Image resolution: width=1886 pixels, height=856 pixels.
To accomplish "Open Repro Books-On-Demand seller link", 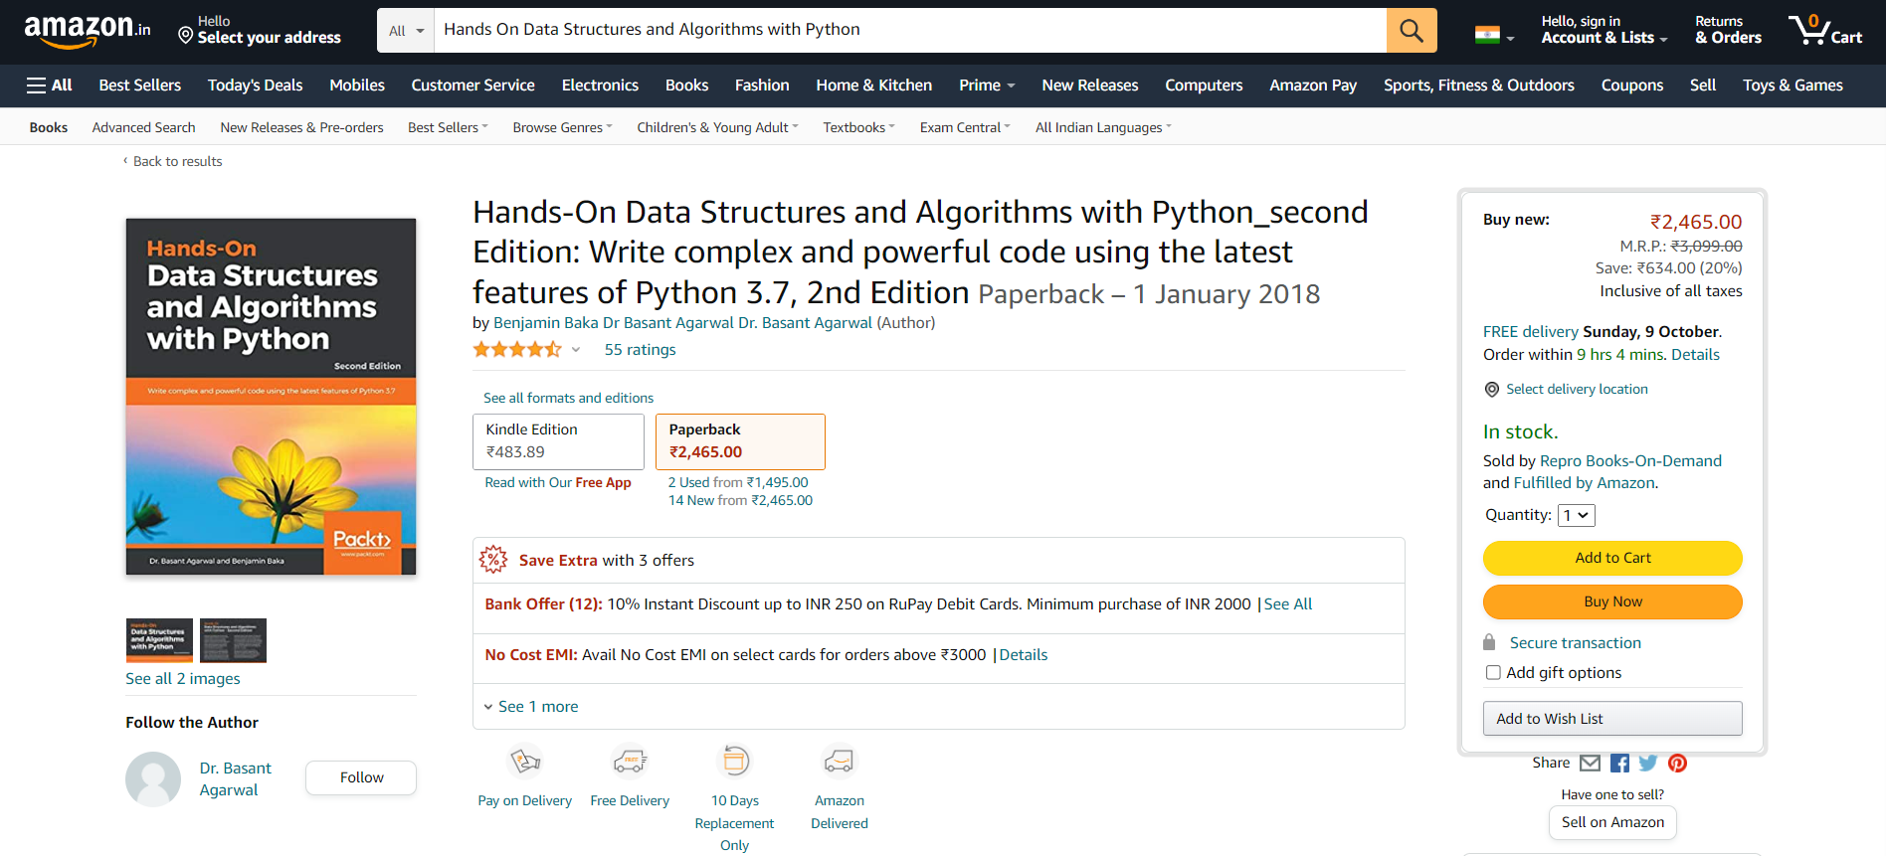I will [1630, 461].
